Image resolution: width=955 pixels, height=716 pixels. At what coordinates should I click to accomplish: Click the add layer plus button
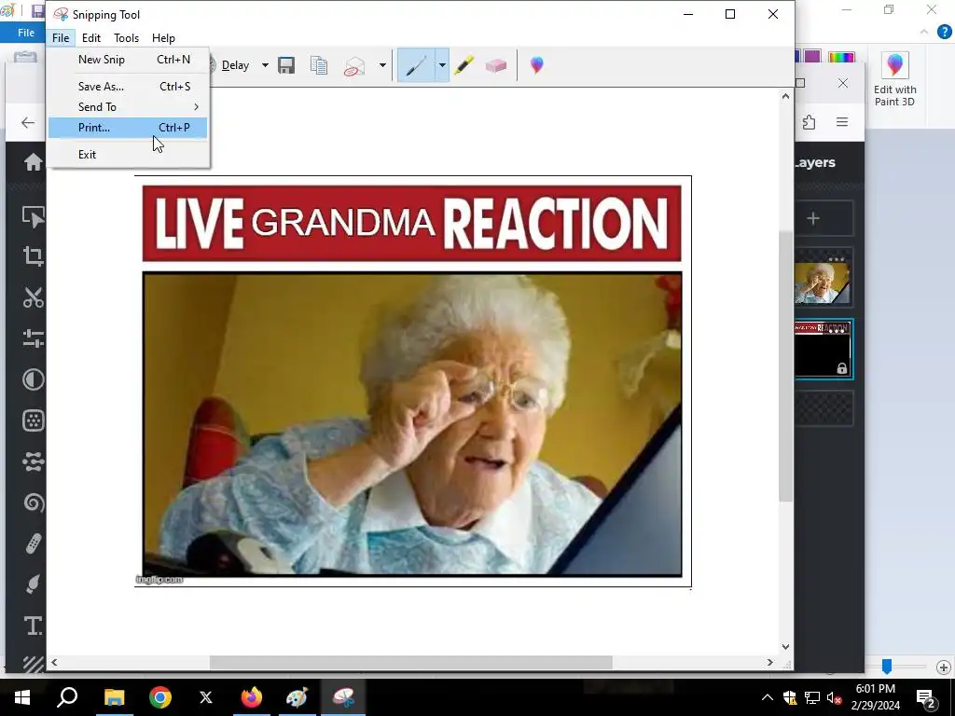click(813, 218)
